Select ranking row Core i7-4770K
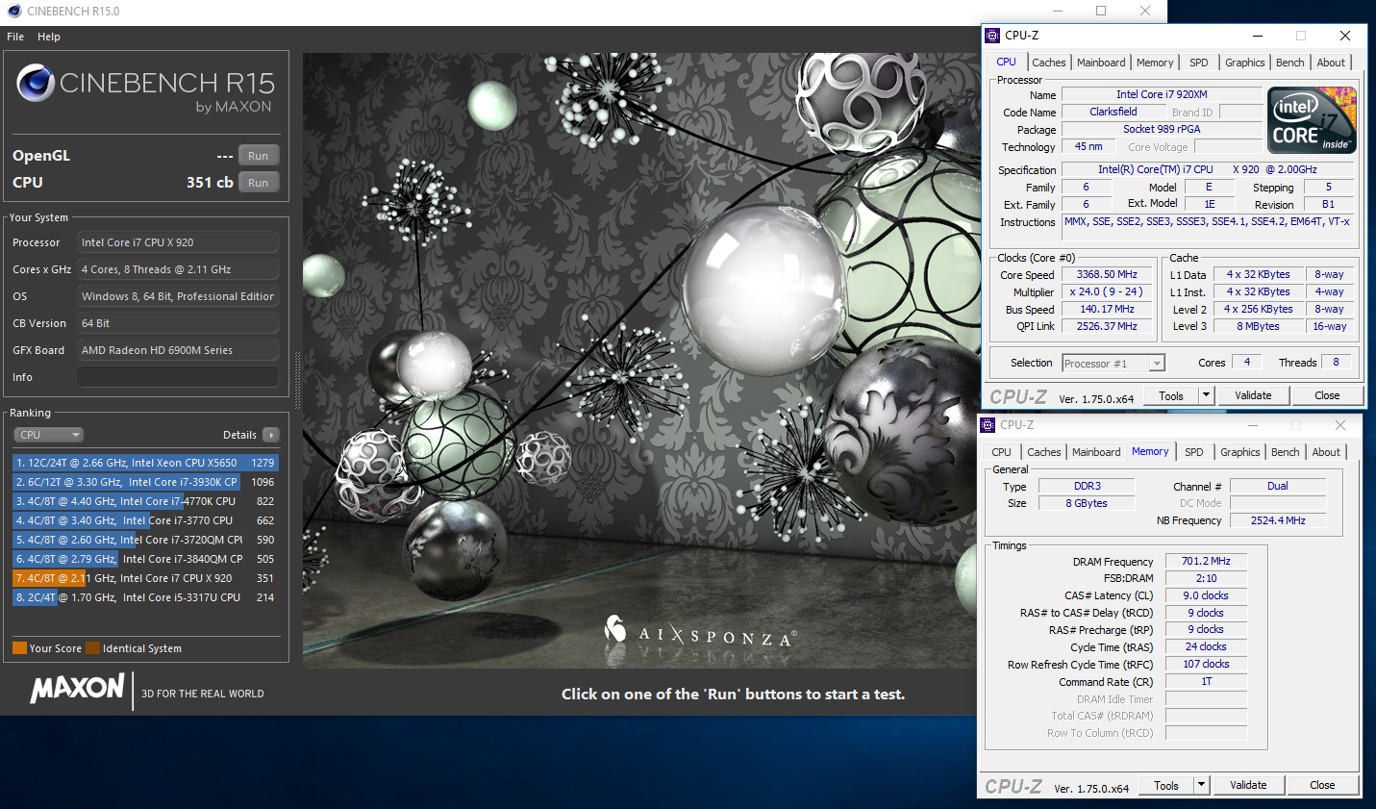The image size is (1376, 809). 145,501
